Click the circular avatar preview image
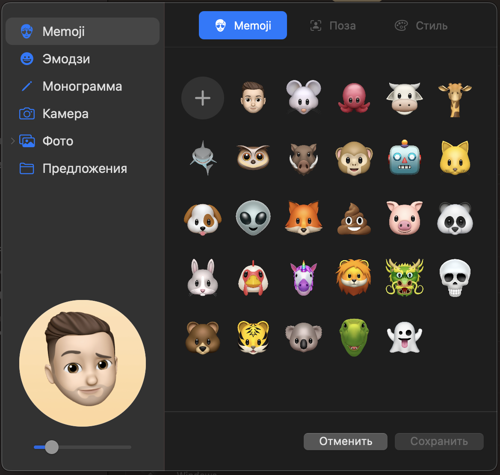Viewport: 500px width, 475px height. pyautogui.click(x=83, y=363)
